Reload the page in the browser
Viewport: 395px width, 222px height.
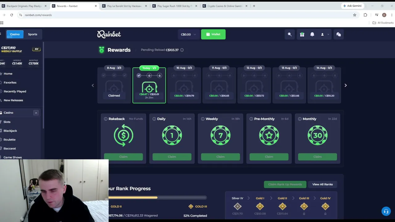click(11, 15)
